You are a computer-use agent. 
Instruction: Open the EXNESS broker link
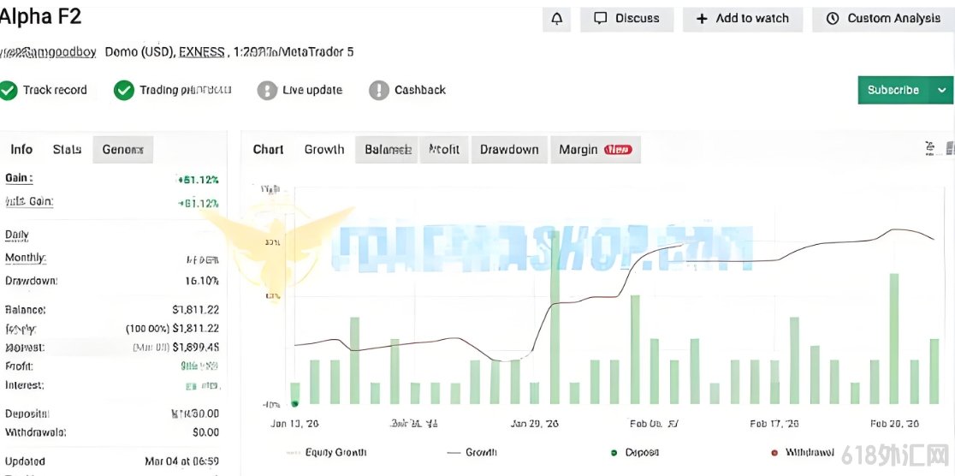pyautogui.click(x=202, y=52)
